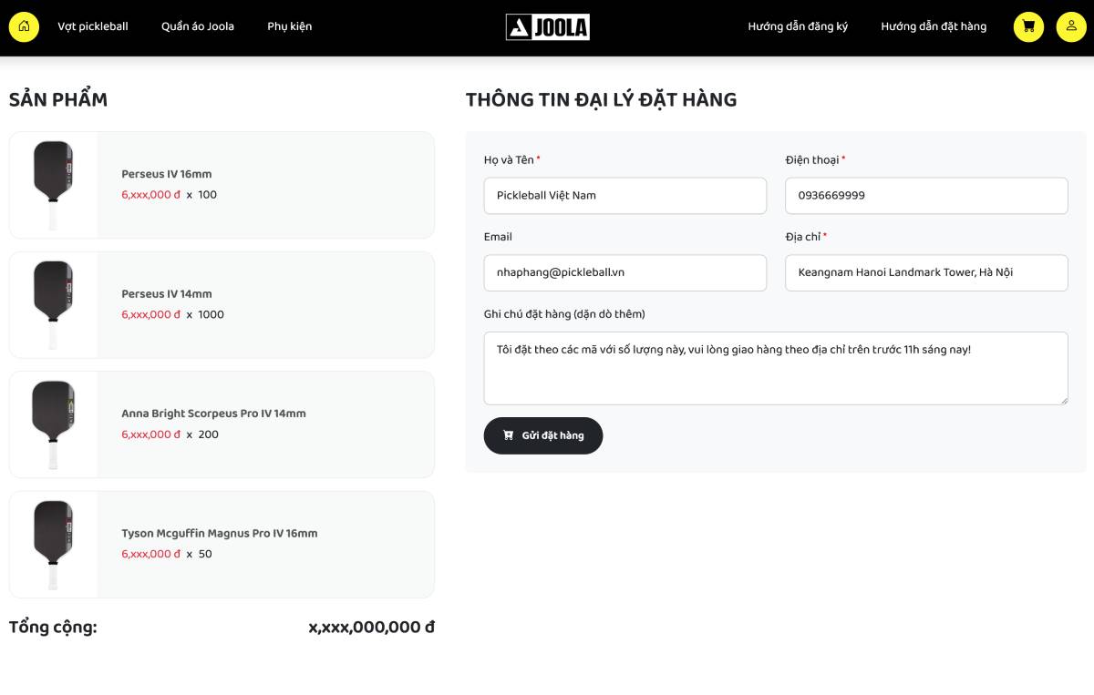Click the Họ và Tên field
Screen dimensions: 1094x695
click(624, 196)
